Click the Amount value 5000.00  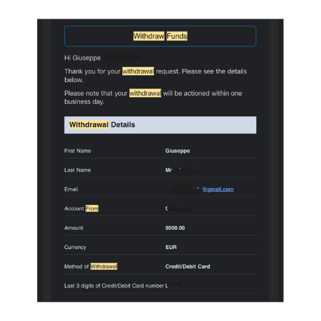click(175, 228)
